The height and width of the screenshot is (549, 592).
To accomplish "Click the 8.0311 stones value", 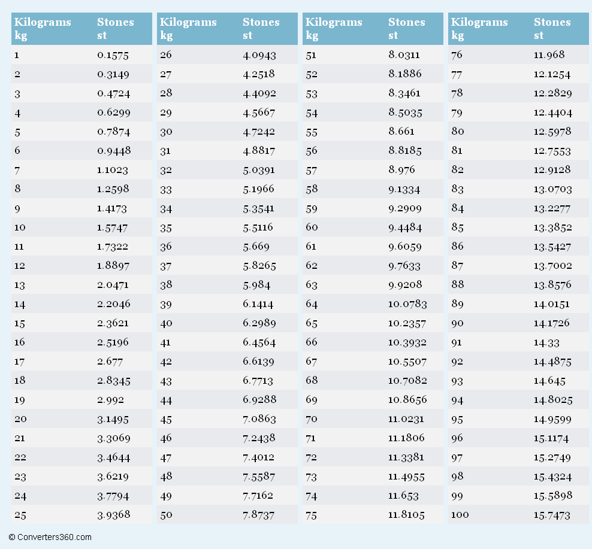I will pyautogui.click(x=404, y=55).
